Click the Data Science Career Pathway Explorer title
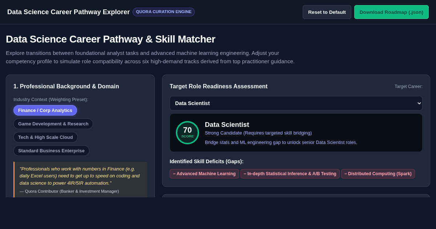This screenshot has width=436, height=229. click(68, 12)
